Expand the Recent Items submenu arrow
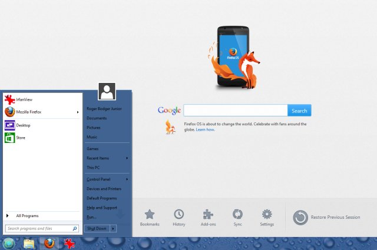The image size is (377, 250). point(127,158)
